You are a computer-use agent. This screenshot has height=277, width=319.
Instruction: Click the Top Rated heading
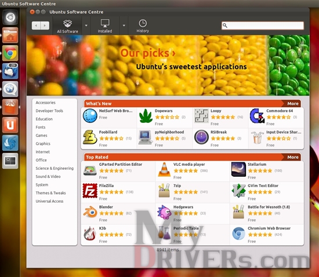(x=97, y=157)
